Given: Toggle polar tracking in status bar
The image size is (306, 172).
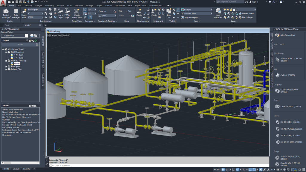Looking at the screenshot, I should click(x=238, y=170).
